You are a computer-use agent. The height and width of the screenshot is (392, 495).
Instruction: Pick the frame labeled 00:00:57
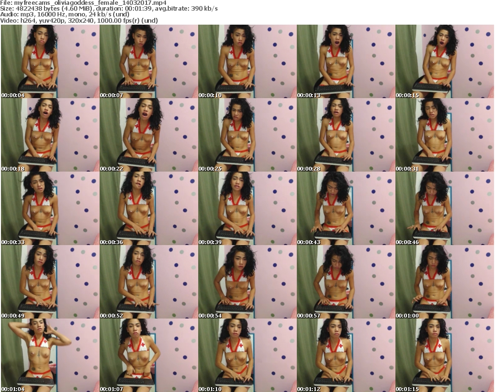coord(346,282)
